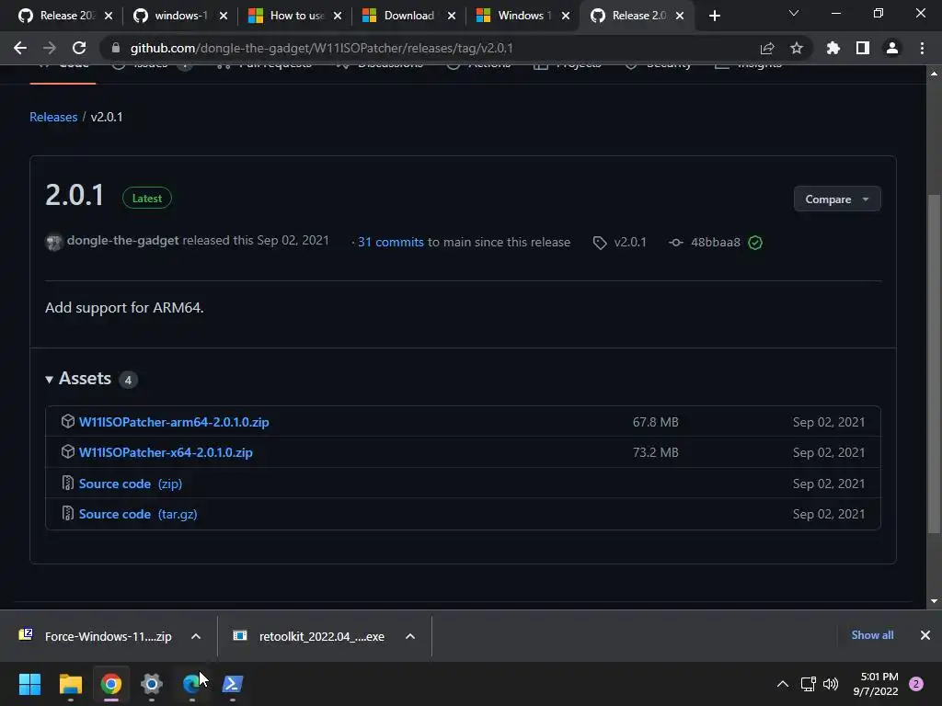Share this page via share icon
The width and height of the screenshot is (942, 706).
(767, 48)
